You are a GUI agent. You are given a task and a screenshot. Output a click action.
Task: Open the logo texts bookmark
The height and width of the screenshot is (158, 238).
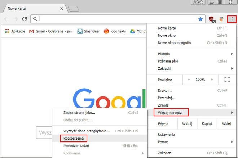[x=115, y=31]
